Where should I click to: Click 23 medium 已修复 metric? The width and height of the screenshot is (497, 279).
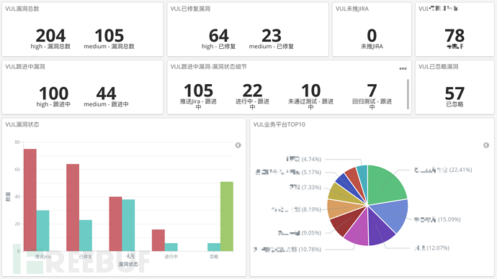point(272,40)
